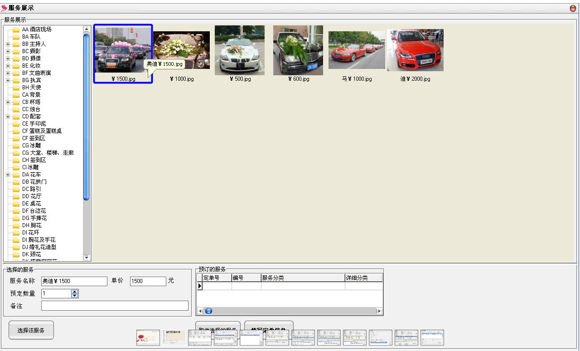
Task: Click the folder icon of CD 配套
Action: (x=16, y=117)
